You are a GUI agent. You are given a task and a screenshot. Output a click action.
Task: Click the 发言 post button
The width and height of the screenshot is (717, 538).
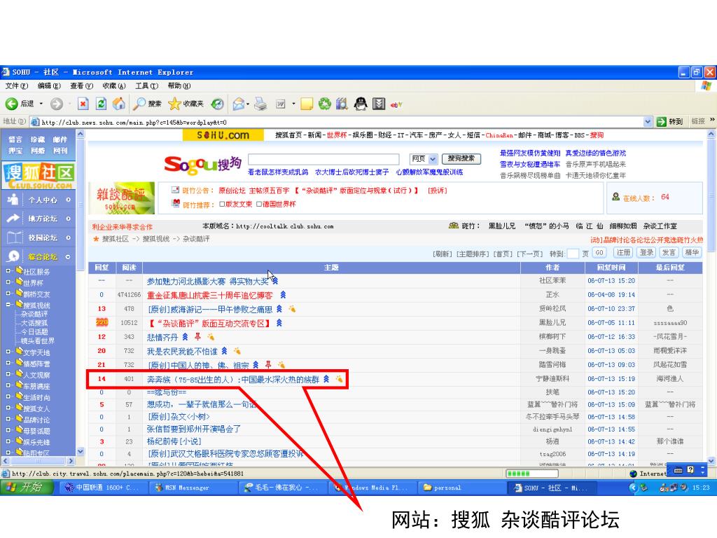coord(669,252)
